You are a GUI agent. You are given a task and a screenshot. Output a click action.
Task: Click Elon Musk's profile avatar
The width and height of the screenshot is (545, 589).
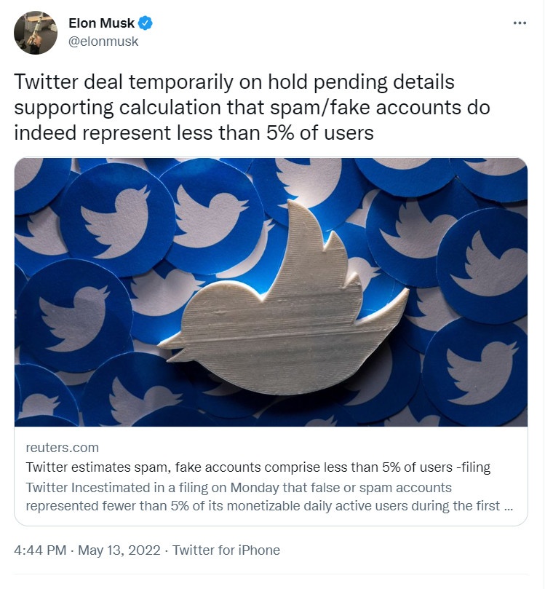tap(35, 33)
